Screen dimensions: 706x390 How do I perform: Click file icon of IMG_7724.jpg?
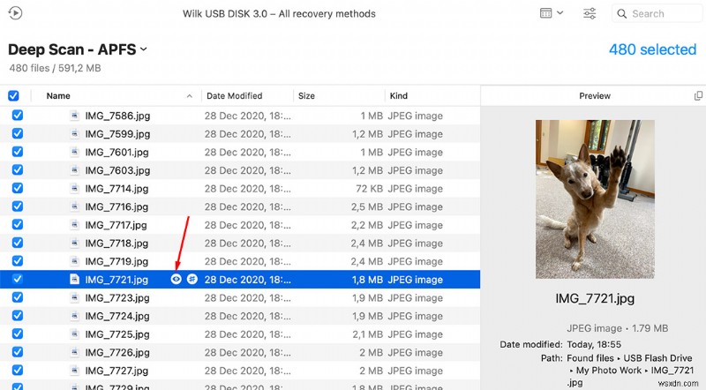tap(75, 316)
